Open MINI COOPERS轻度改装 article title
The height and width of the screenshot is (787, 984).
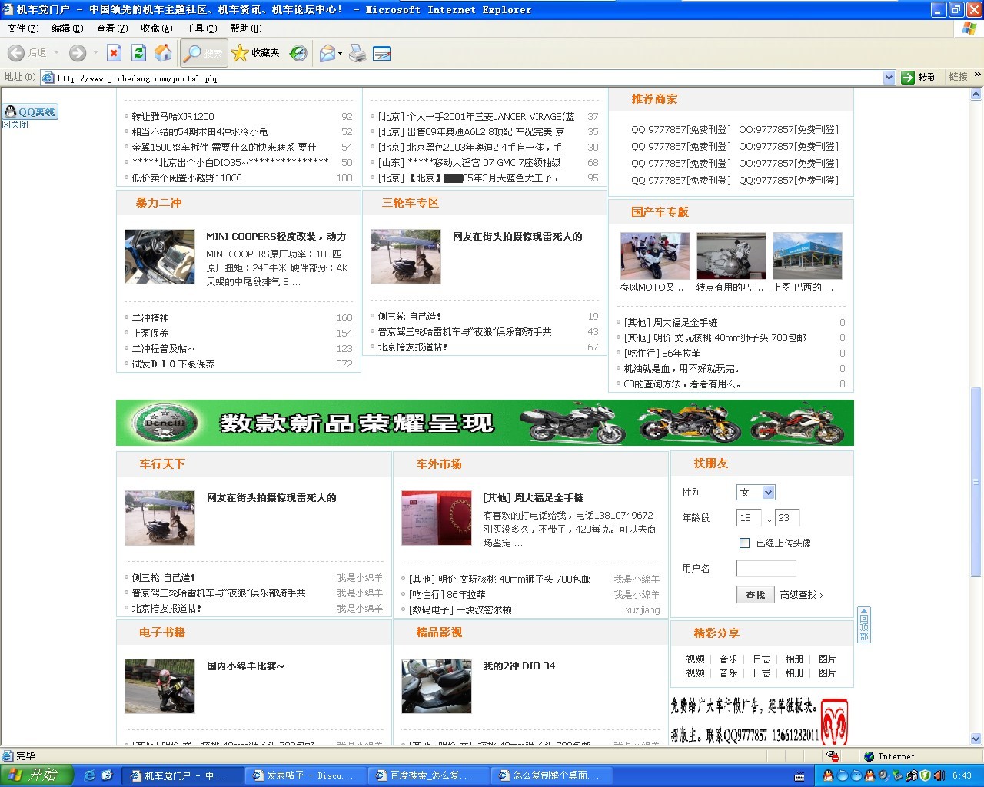point(276,237)
